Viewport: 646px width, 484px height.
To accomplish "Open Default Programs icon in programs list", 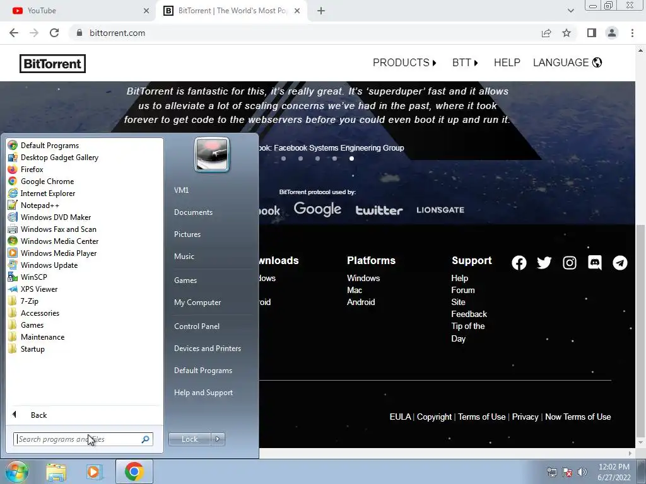I will pos(13,146).
